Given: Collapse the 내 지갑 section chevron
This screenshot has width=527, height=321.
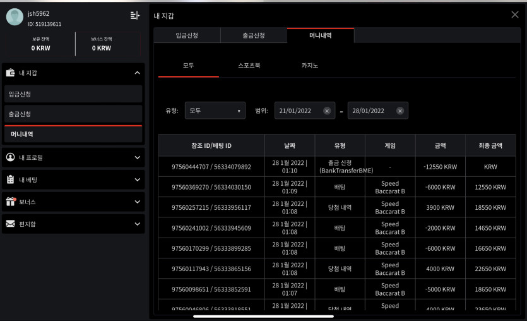Looking at the screenshot, I should (137, 73).
